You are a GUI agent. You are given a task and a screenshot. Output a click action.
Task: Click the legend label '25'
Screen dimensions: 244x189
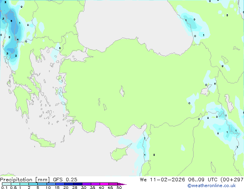(x=75, y=187)
